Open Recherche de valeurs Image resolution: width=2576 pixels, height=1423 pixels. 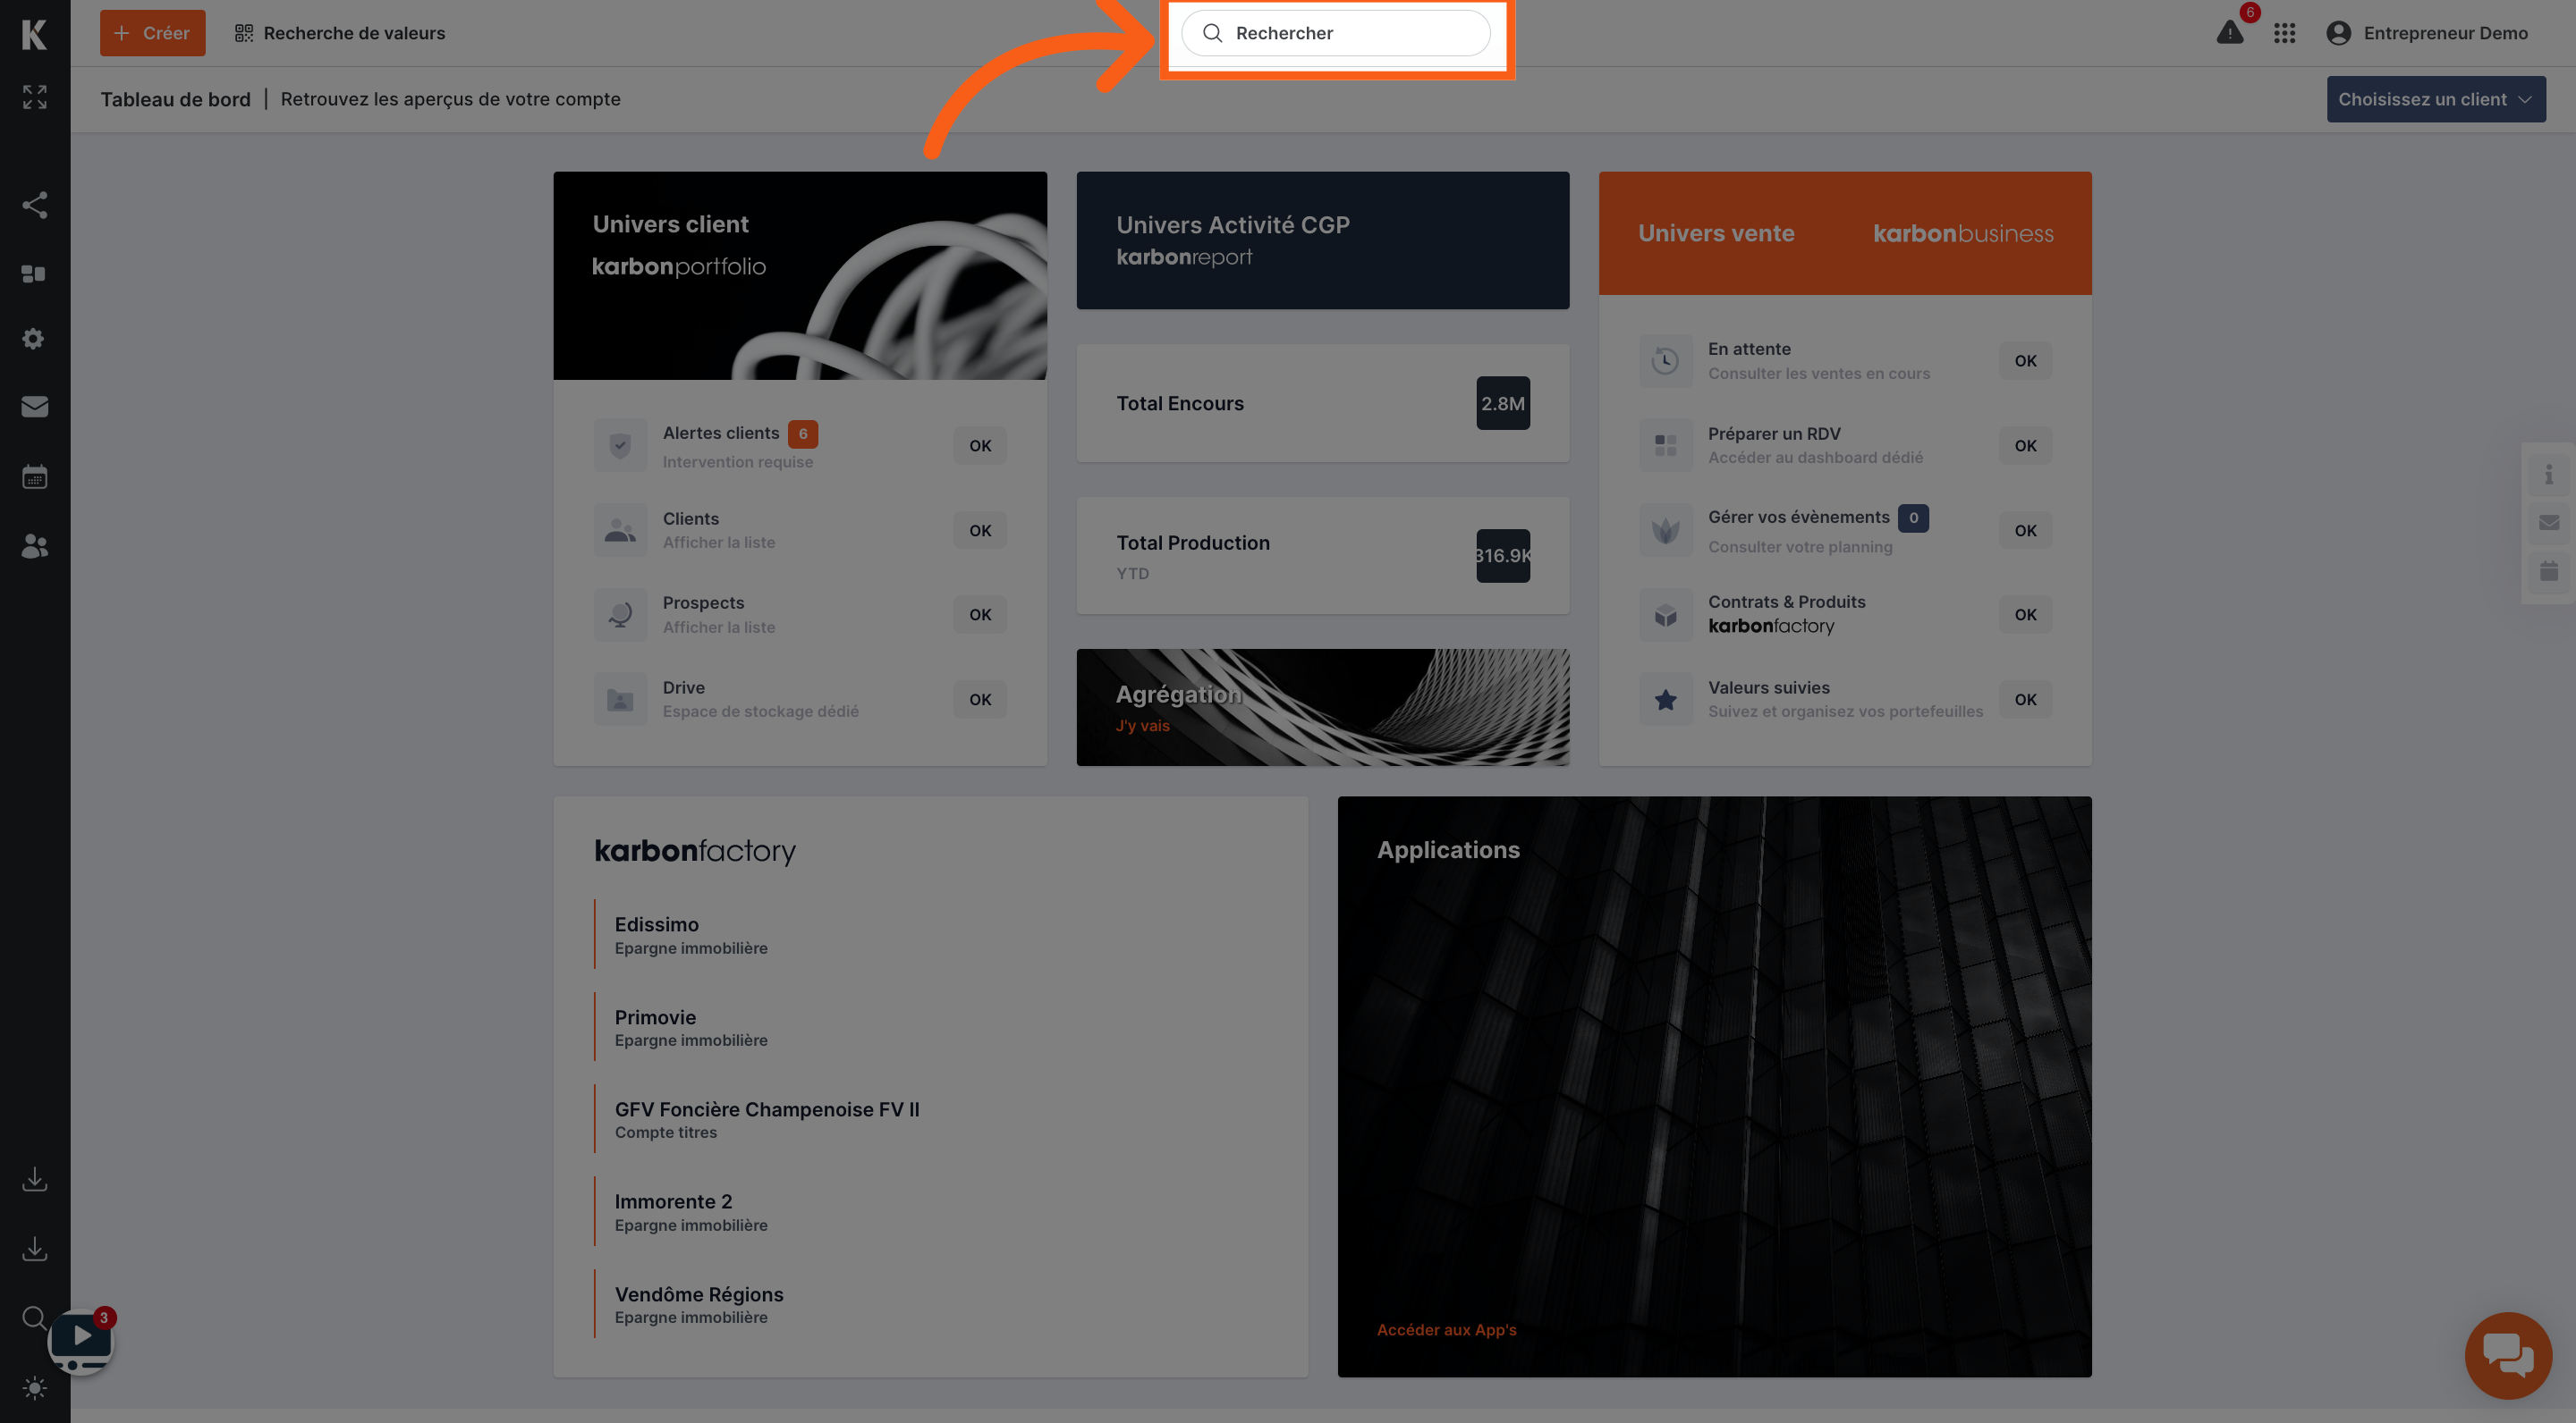(x=340, y=33)
